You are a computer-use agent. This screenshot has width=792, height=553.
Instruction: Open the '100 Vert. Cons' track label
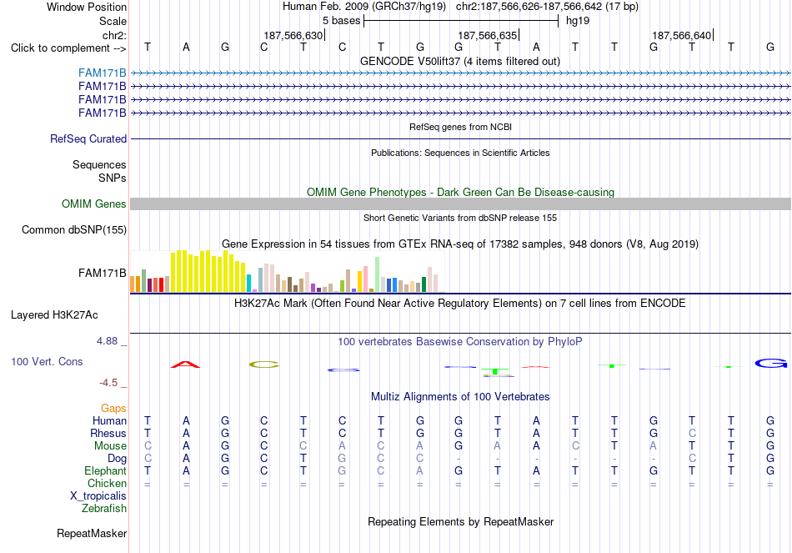tap(47, 361)
